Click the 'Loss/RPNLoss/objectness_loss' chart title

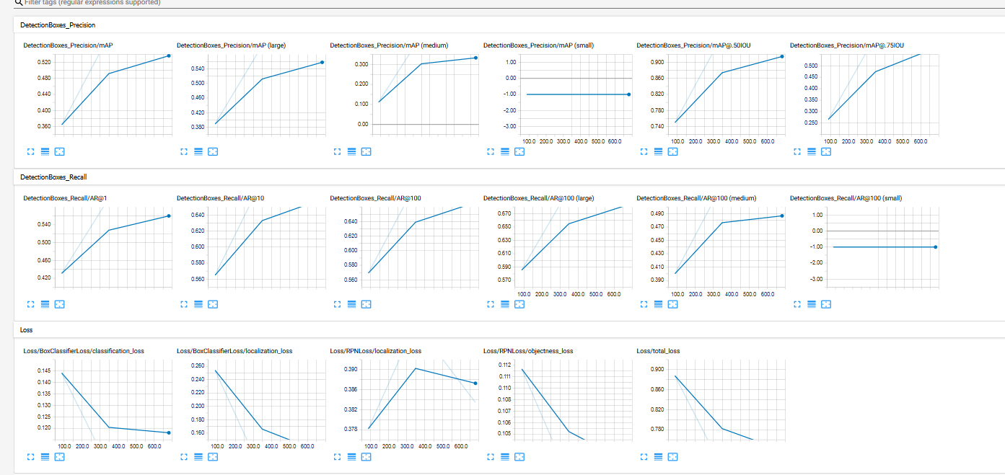click(x=528, y=351)
